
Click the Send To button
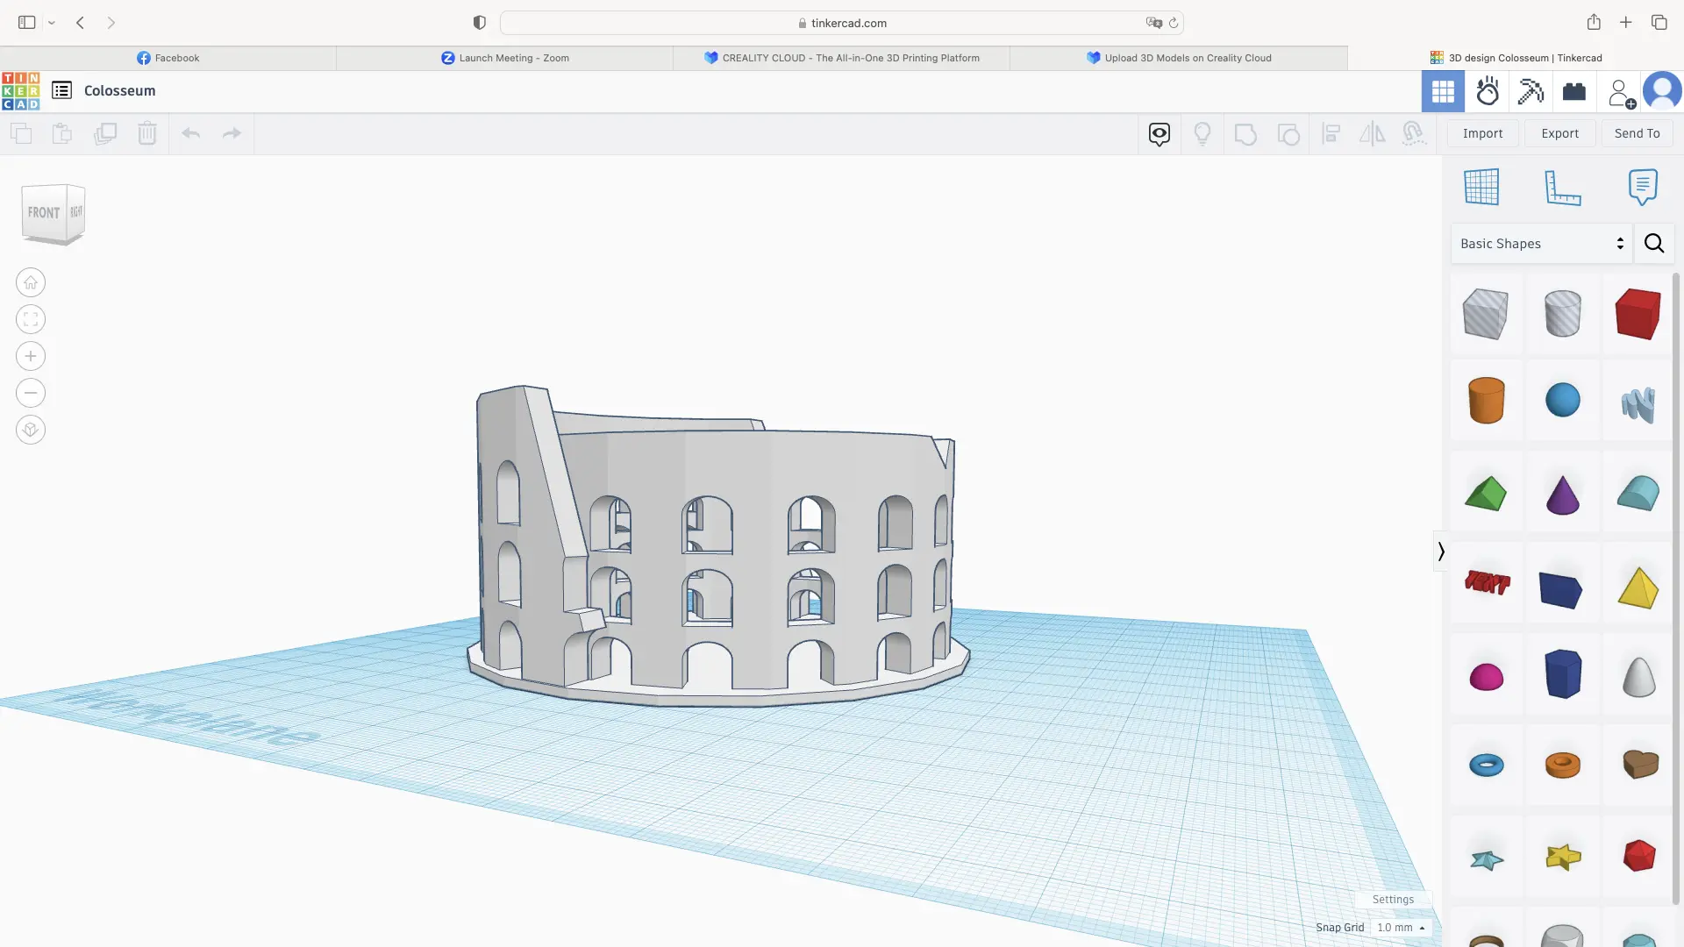pyautogui.click(x=1637, y=133)
